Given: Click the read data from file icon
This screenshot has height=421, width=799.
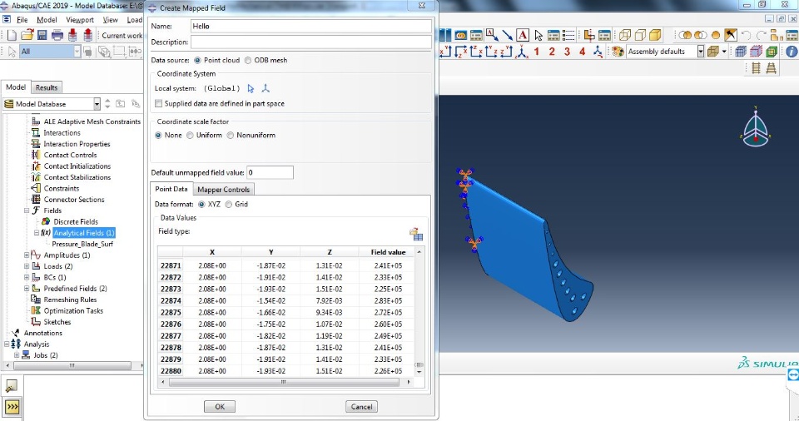Looking at the screenshot, I should (416, 234).
